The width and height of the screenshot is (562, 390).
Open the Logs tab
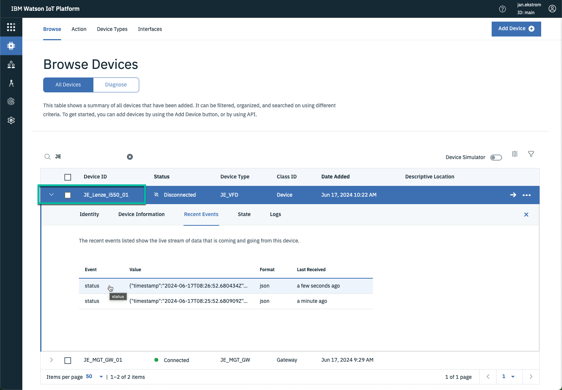275,214
